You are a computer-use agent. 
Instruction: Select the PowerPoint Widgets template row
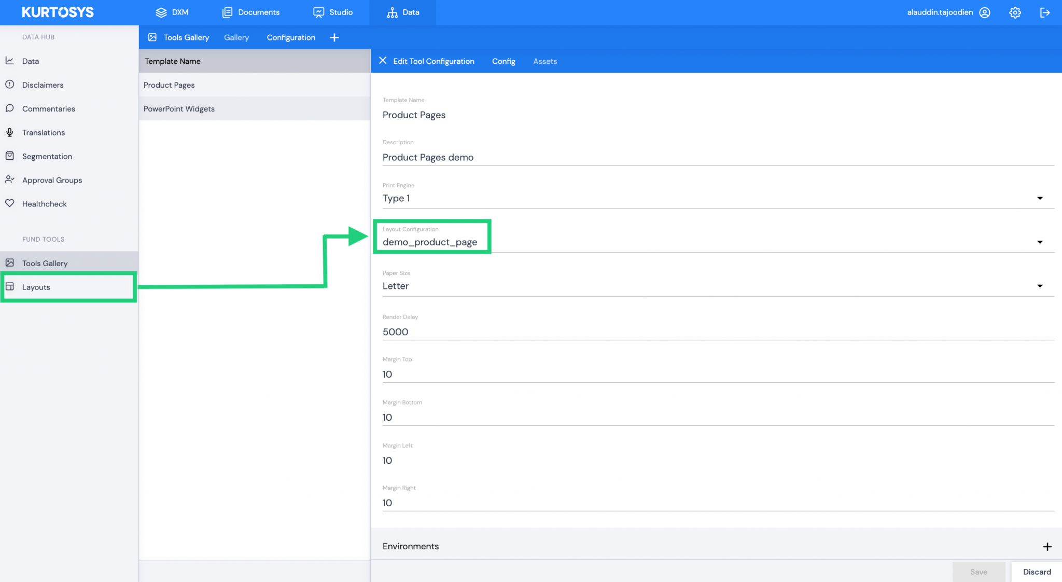[x=179, y=108]
